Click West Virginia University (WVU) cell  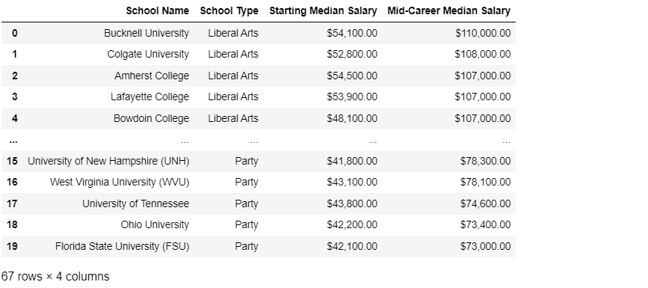click(120, 182)
